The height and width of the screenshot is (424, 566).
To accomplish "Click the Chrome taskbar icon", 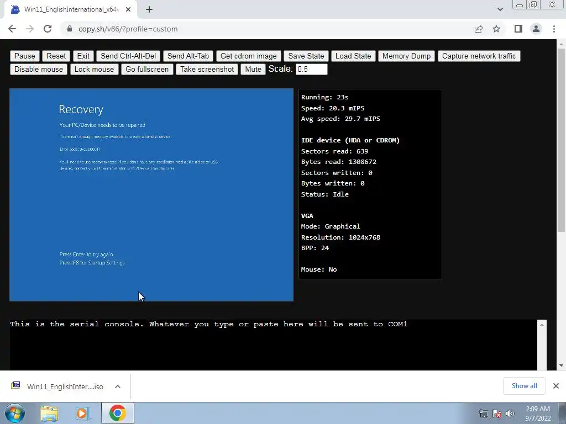I will pos(117,413).
